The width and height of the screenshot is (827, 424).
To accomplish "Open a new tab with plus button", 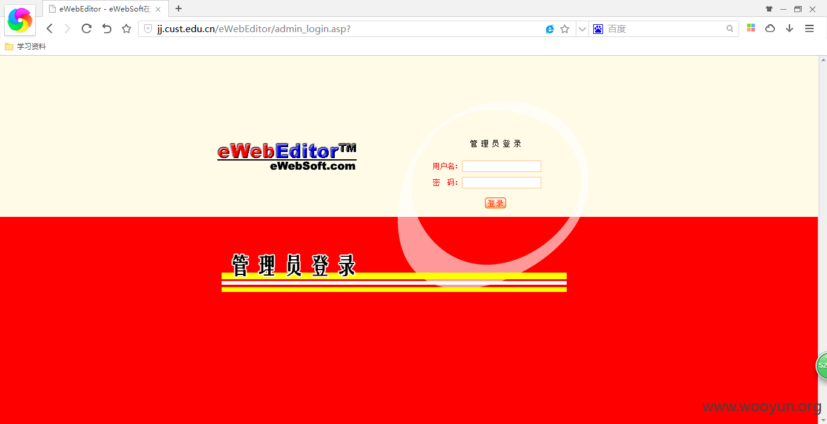I will pos(179,8).
